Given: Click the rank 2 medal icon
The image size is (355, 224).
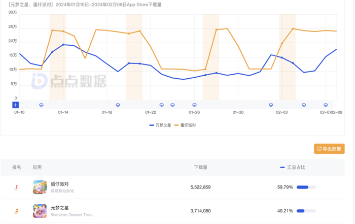Looking at the screenshot, I should [17, 211].
